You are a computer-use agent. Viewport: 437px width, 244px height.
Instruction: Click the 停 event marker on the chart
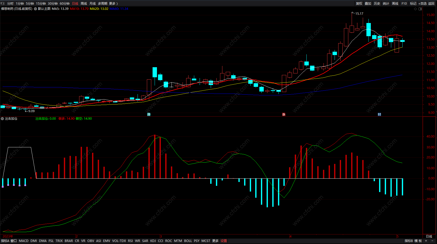click(x=149, y=114)
